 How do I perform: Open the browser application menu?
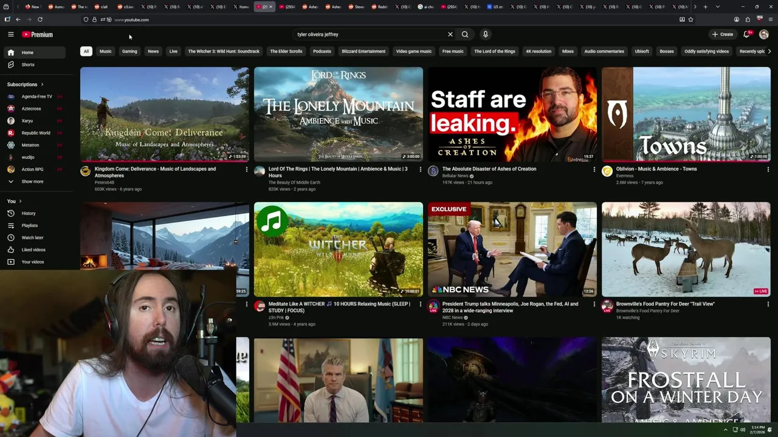coord(770,19)
